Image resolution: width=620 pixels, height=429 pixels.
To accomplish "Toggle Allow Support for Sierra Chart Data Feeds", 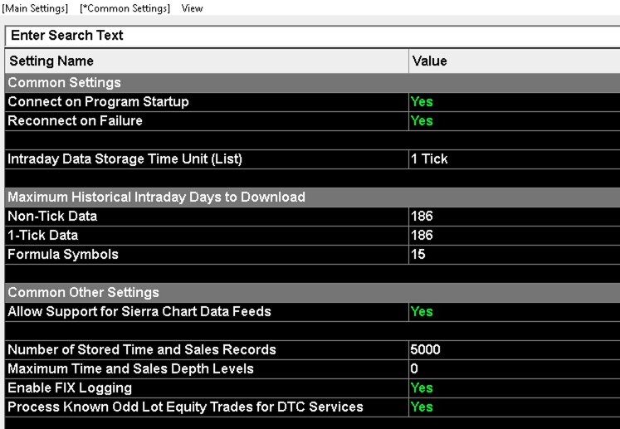I will click(x=514, y=311).
